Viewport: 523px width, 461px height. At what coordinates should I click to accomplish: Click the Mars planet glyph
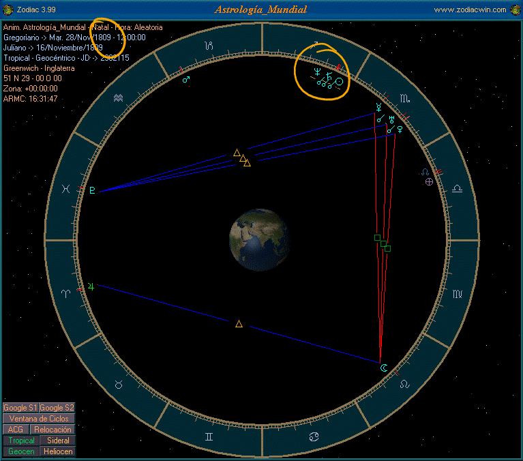click(185, 79)
